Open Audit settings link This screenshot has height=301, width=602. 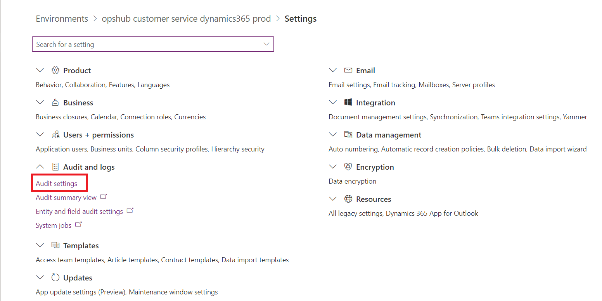57,184
